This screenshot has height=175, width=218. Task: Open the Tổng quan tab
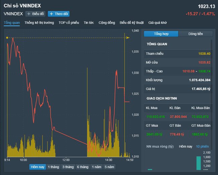12,23
